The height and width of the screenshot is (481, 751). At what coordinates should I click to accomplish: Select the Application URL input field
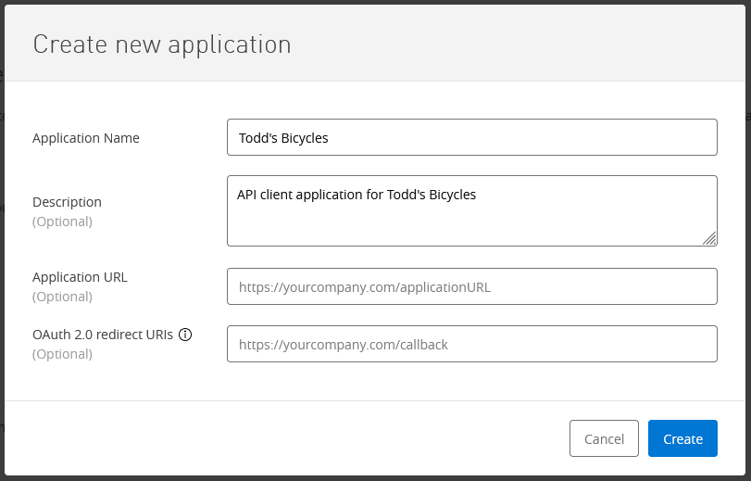click(471, 286)
